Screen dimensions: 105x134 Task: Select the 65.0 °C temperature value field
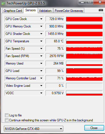click(55, 41)
